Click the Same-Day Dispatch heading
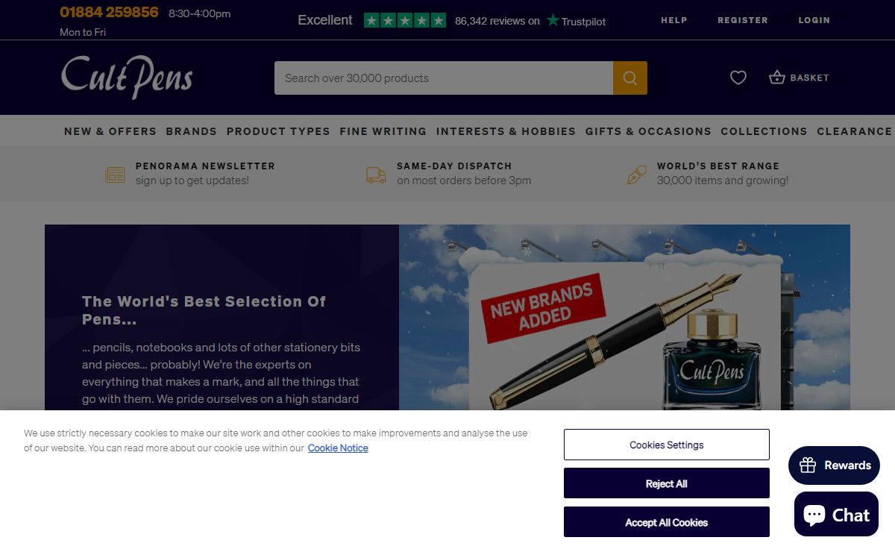The width and height of the screenshot is (895, 552). tap(454, 166)
